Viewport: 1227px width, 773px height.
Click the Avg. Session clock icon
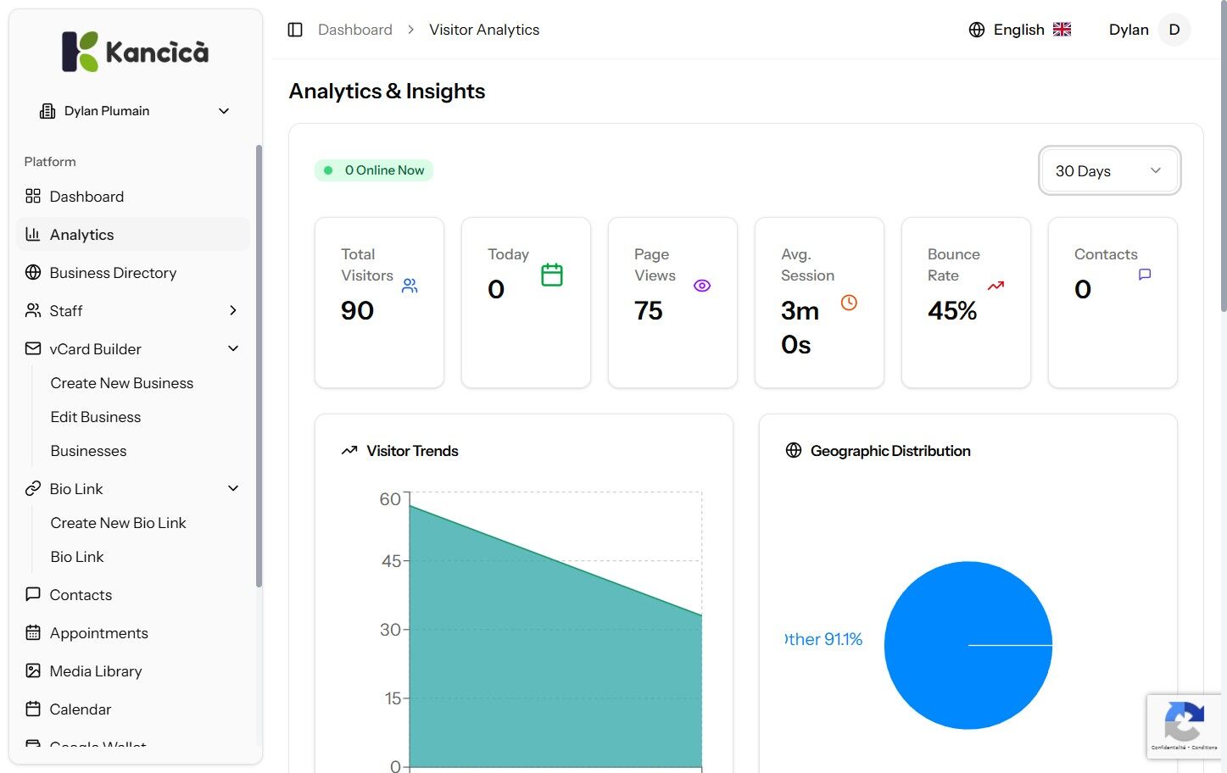[849, 303]
